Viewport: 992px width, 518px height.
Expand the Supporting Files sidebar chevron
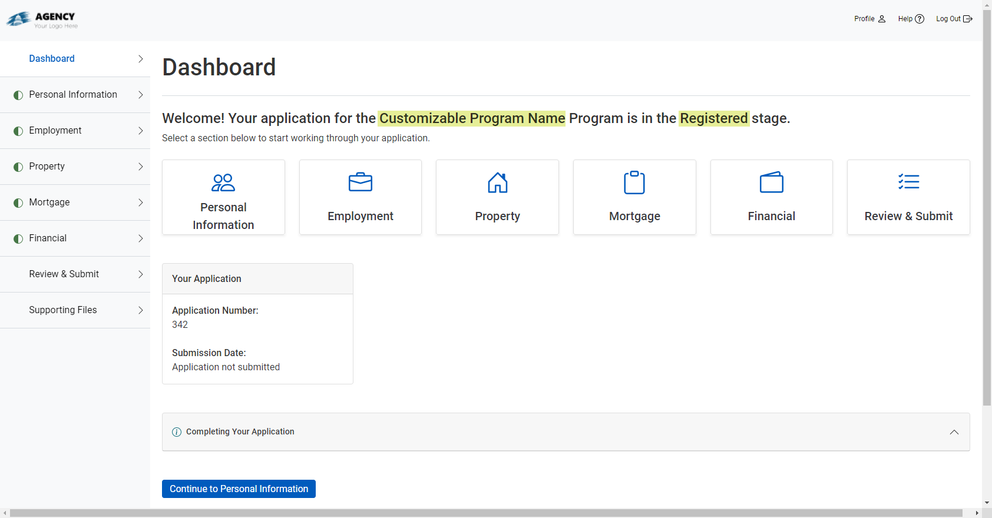pyautogui.click(x=140, y=310)
